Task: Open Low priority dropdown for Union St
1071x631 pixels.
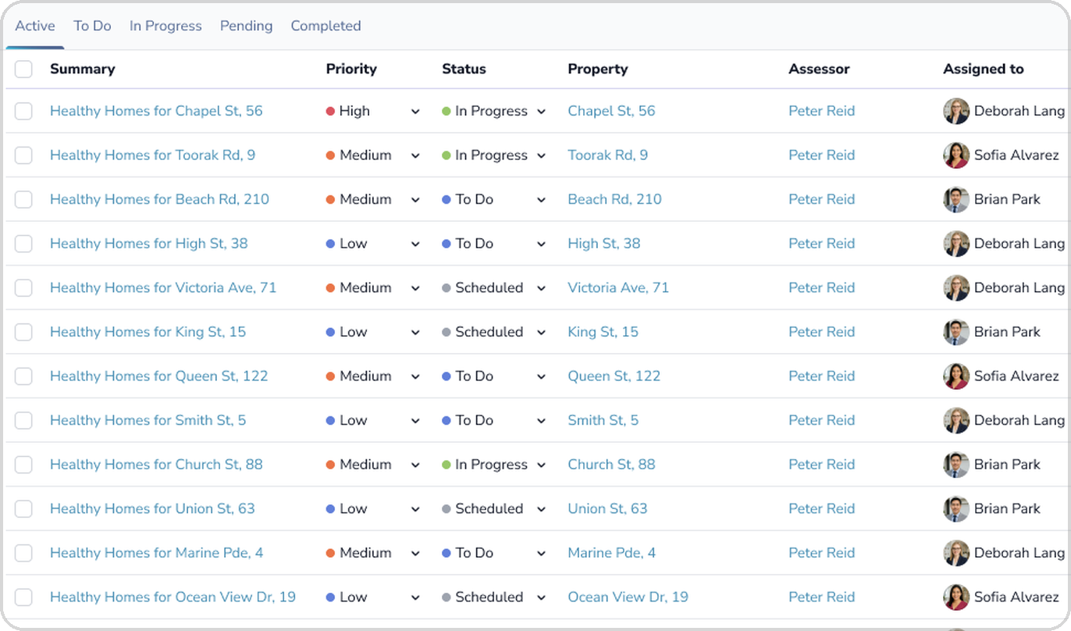Action: [373, 508]
